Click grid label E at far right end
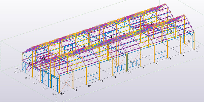Image resolution: width=204 pixels, height=102 pixels. 198,47
